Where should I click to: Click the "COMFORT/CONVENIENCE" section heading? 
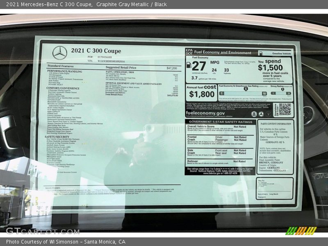(63, 88)
